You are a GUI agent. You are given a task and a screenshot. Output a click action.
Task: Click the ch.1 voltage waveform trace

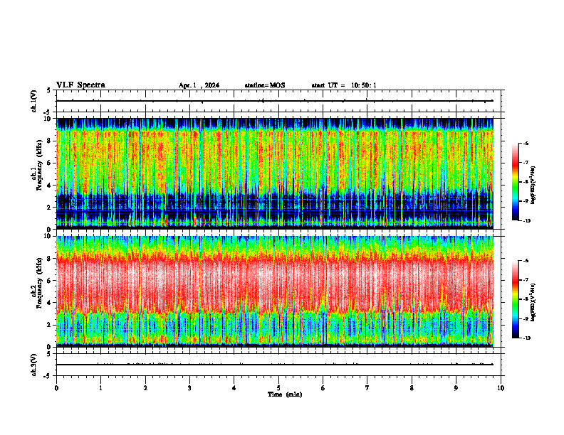tap(275, 101)
